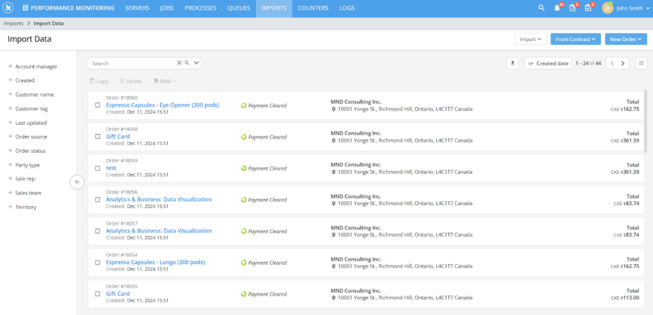The height and width of the screenshot is (315, 653).
Task: Click the Copy button
Action: coord(99,81)
